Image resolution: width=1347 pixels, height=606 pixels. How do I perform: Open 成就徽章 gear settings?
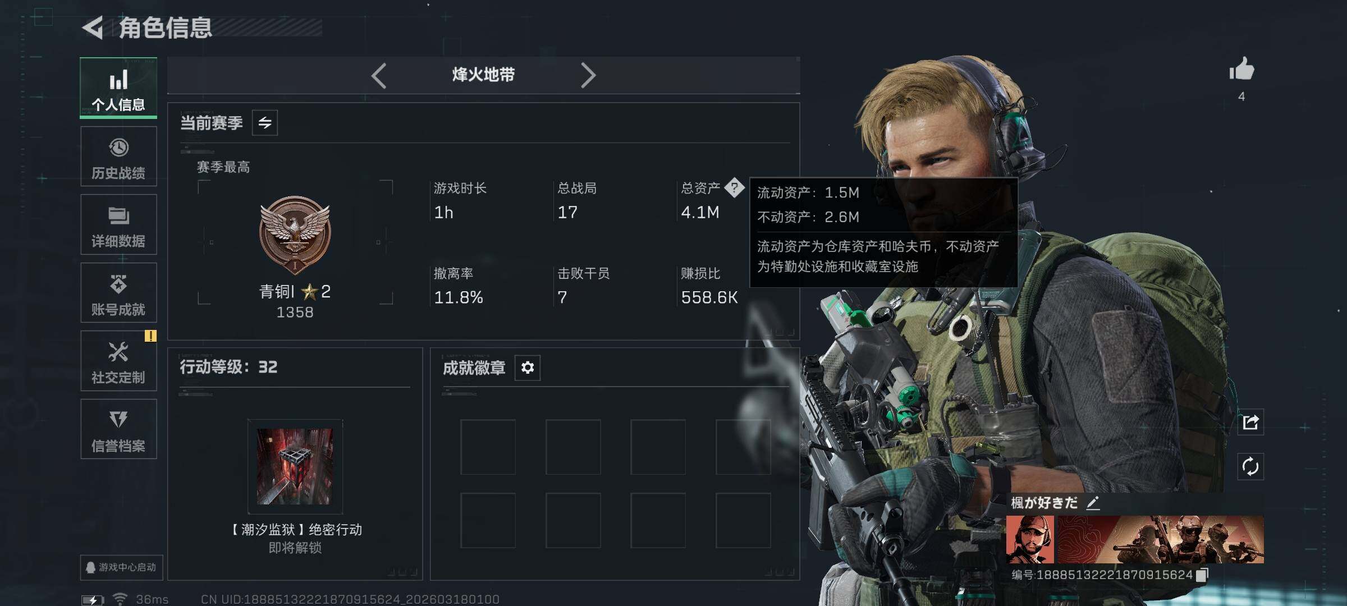528,368
